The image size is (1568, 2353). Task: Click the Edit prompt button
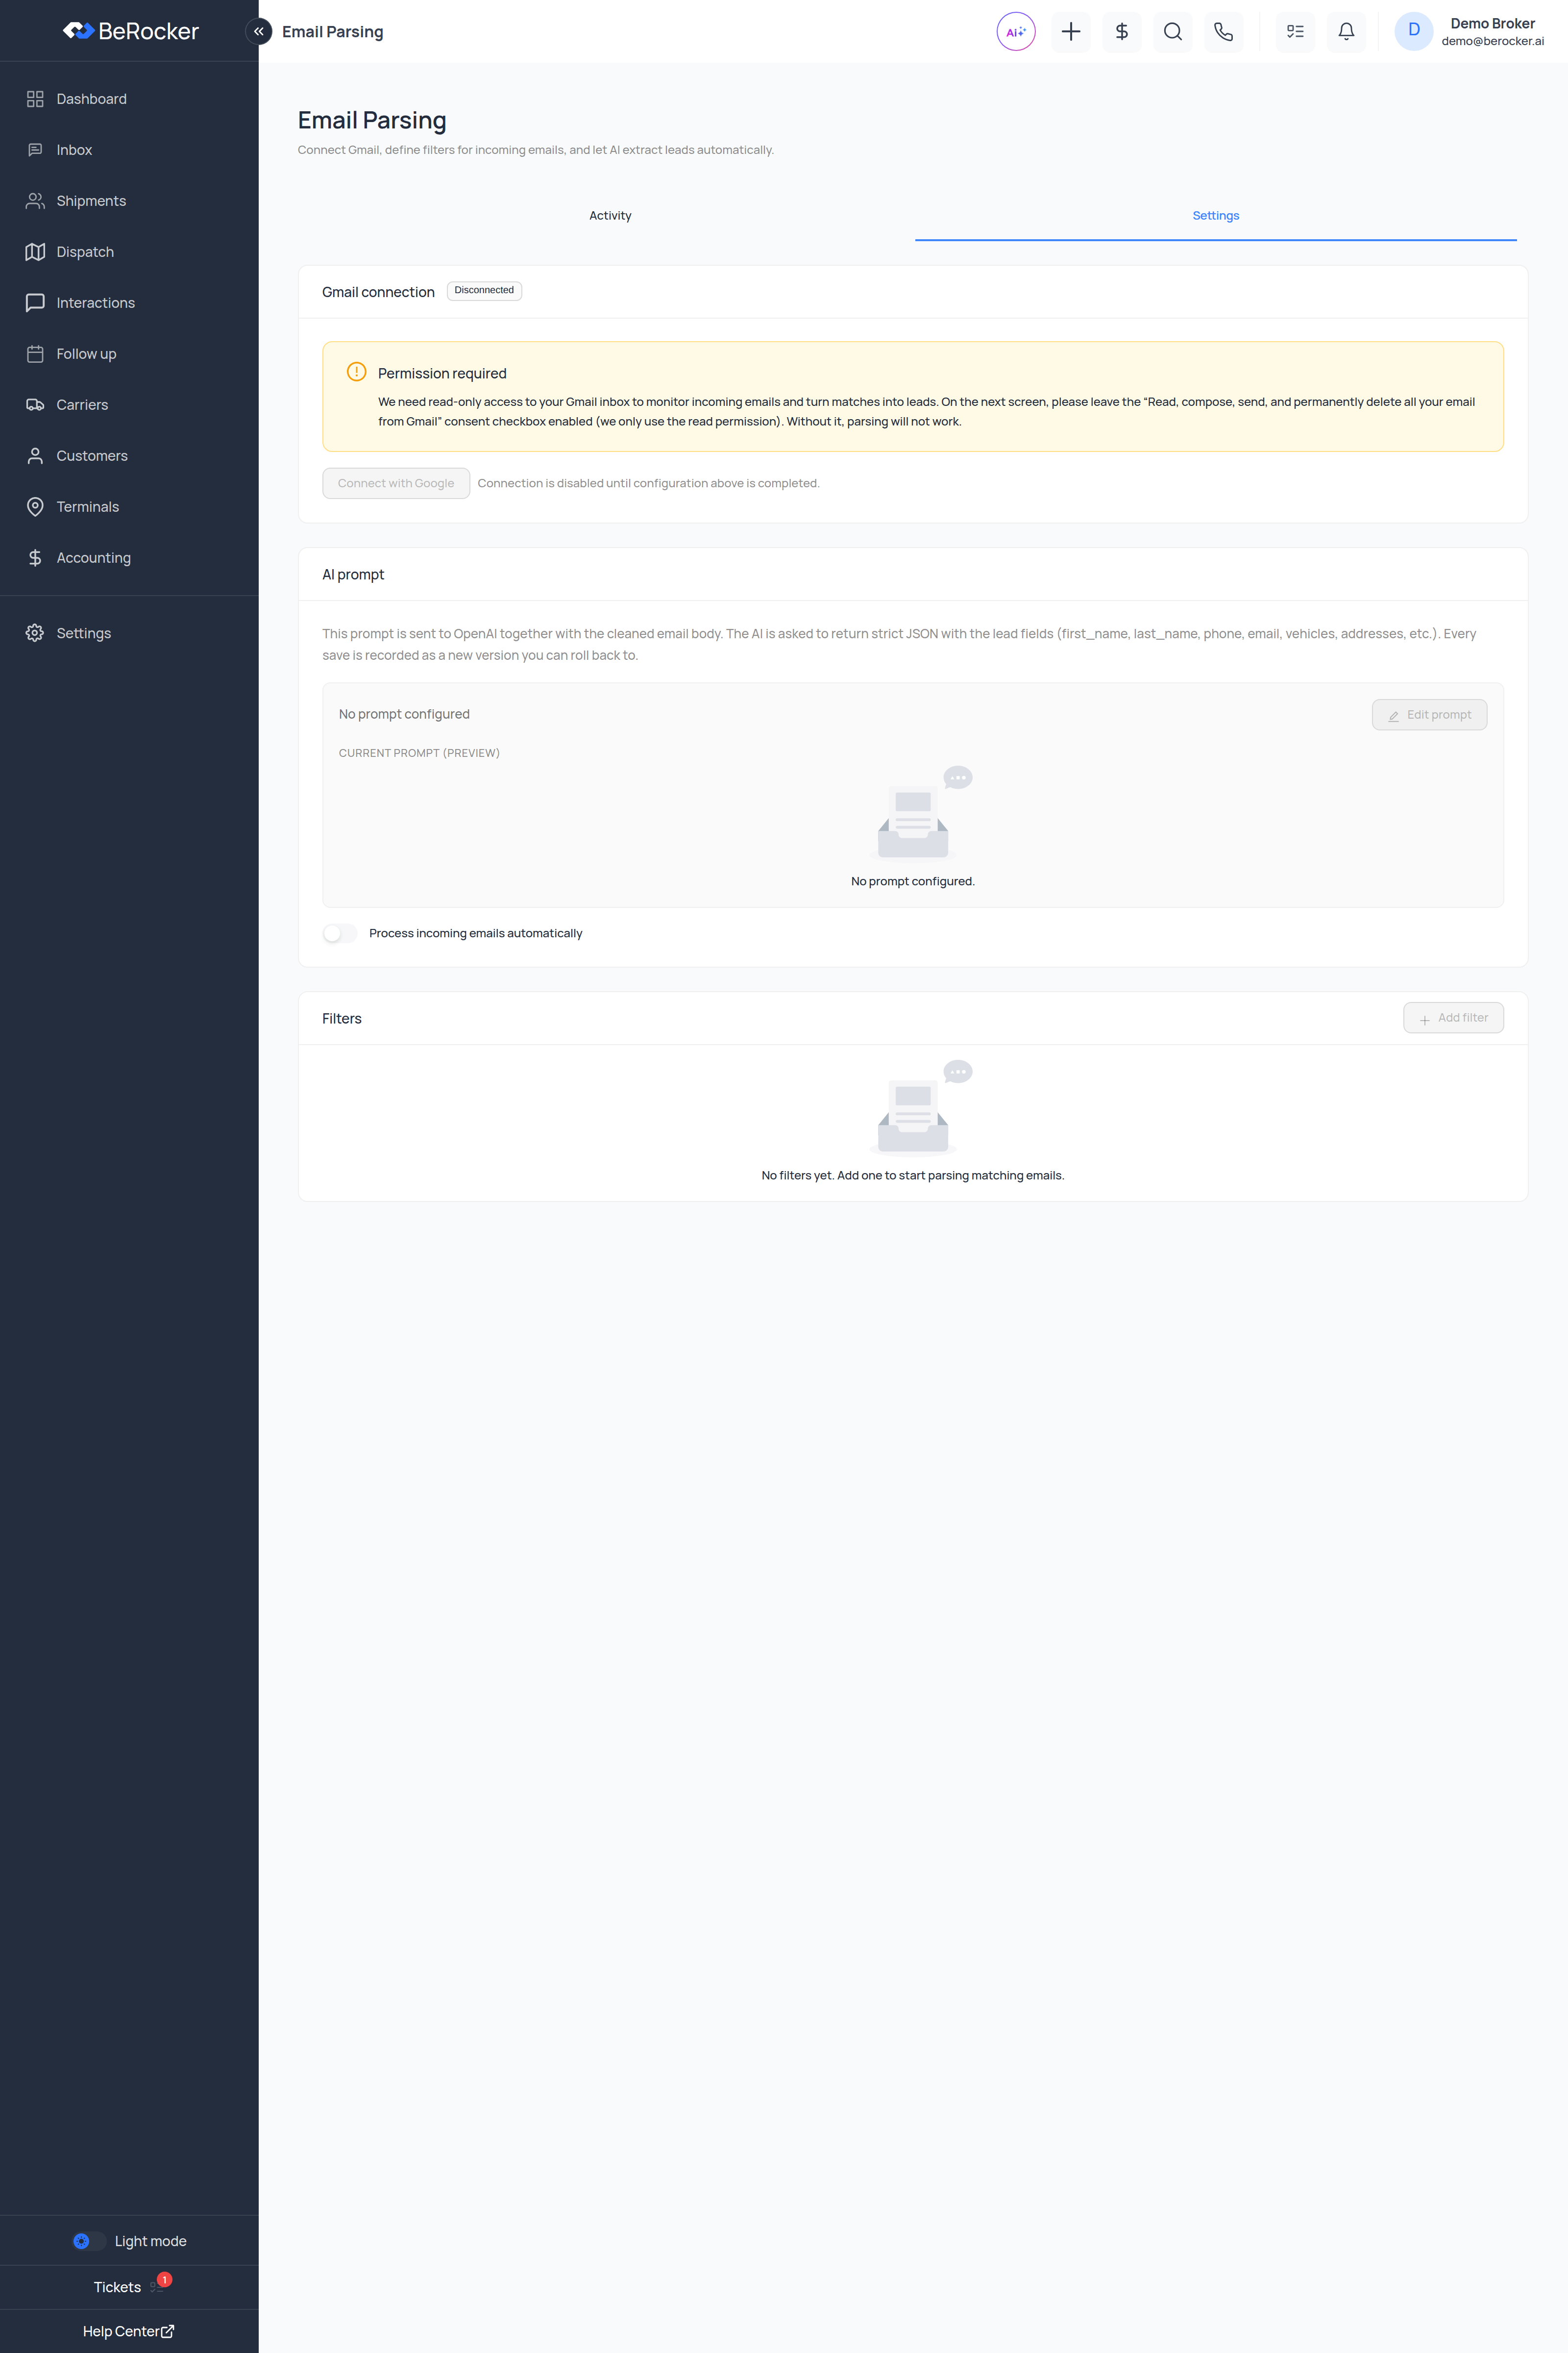[x=1429, y=715]
